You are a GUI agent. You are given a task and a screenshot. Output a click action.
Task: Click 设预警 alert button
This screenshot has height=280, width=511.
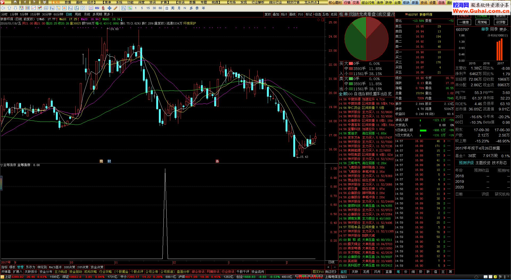tap(501, 22)
